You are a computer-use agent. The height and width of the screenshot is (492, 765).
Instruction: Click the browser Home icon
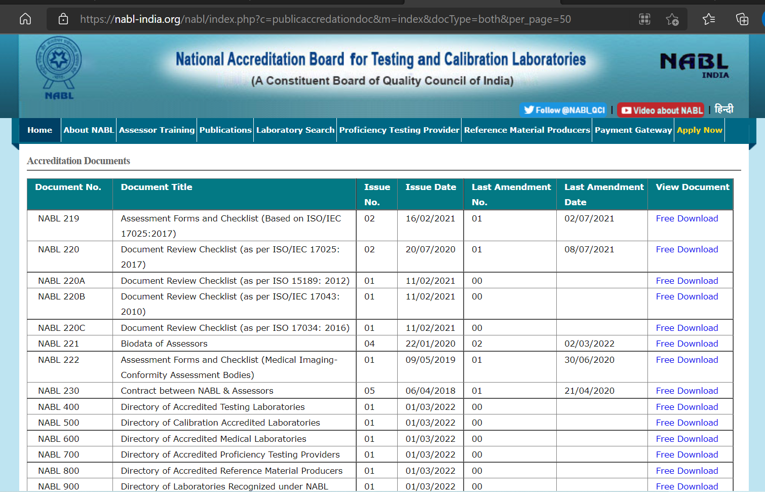pos(25,19)
